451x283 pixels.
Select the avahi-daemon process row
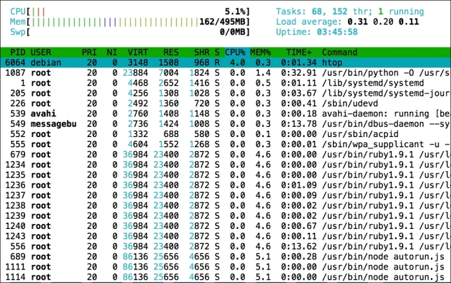[225, 113]
